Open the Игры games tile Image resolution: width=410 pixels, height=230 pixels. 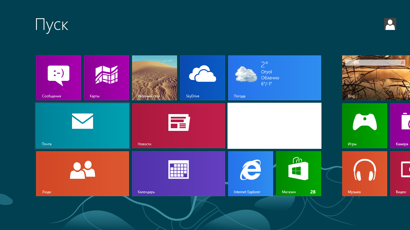365,126
